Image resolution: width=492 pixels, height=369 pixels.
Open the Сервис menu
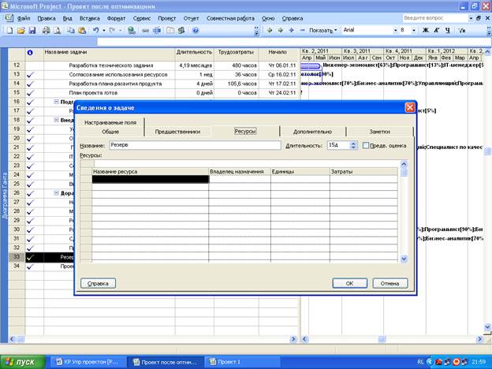click(x=142, y=17)
